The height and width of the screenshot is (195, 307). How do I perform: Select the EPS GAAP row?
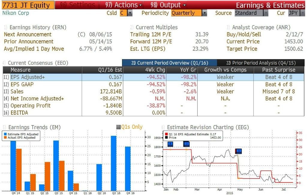click(153, 85)
